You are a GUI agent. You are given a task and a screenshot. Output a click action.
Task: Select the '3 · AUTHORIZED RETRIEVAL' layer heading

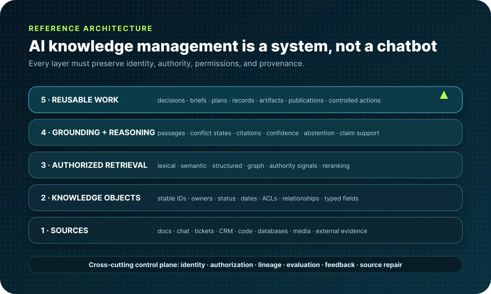[94, 165]
